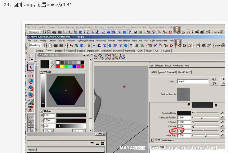Pick the red palette swatch
The width and height of the screenshot is (228, 153).
(x=58, y=66)
